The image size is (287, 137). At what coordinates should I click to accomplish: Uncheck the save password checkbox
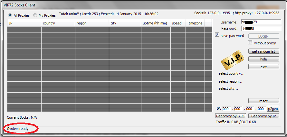[217, 35]
